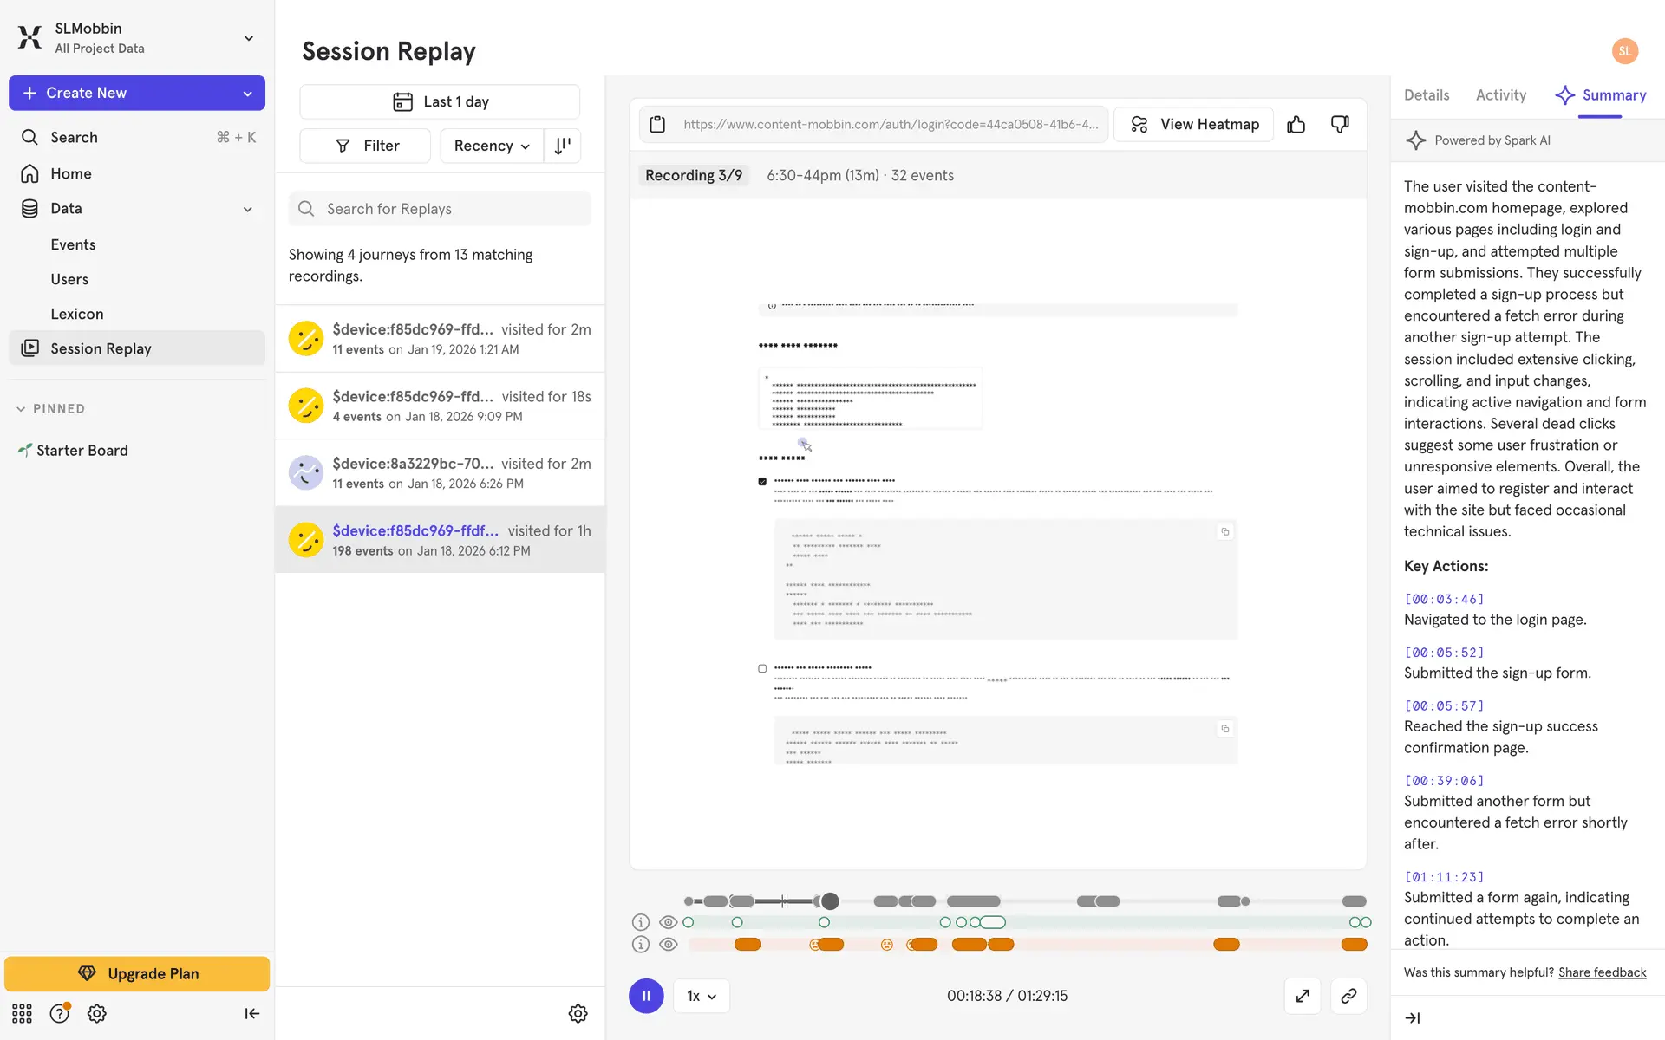Image resolution: width=1665 pixels, height=1040 pixels.
Task: Pause the session replay playback
Action: pyautogui.click(x=646, y=996)
